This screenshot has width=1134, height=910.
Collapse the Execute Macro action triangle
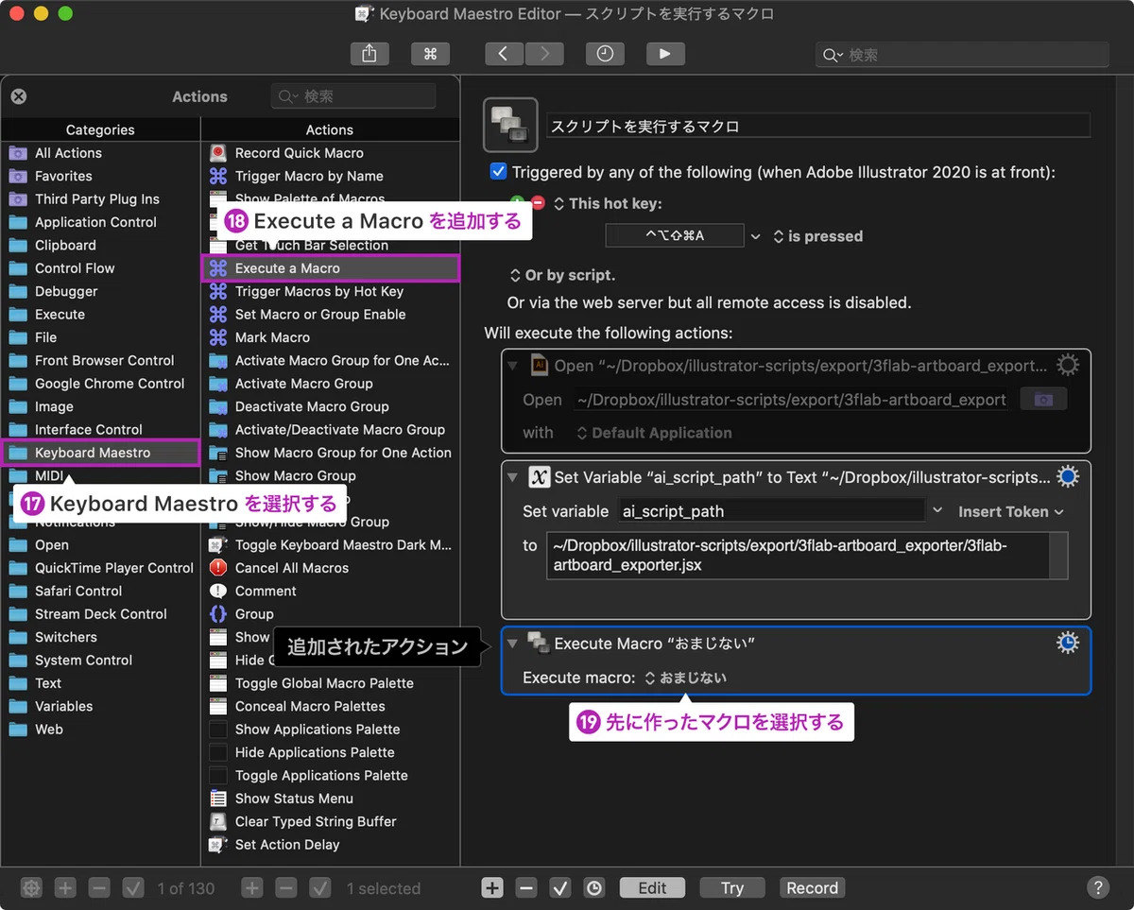pos(513,644)
